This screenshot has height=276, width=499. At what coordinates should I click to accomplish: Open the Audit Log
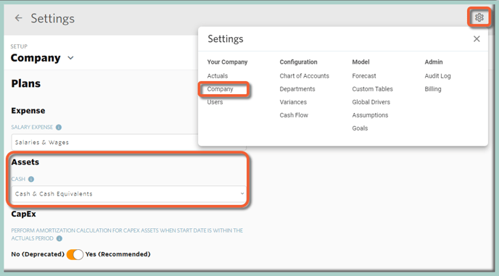pyautogui.click(x=437, y=76)
